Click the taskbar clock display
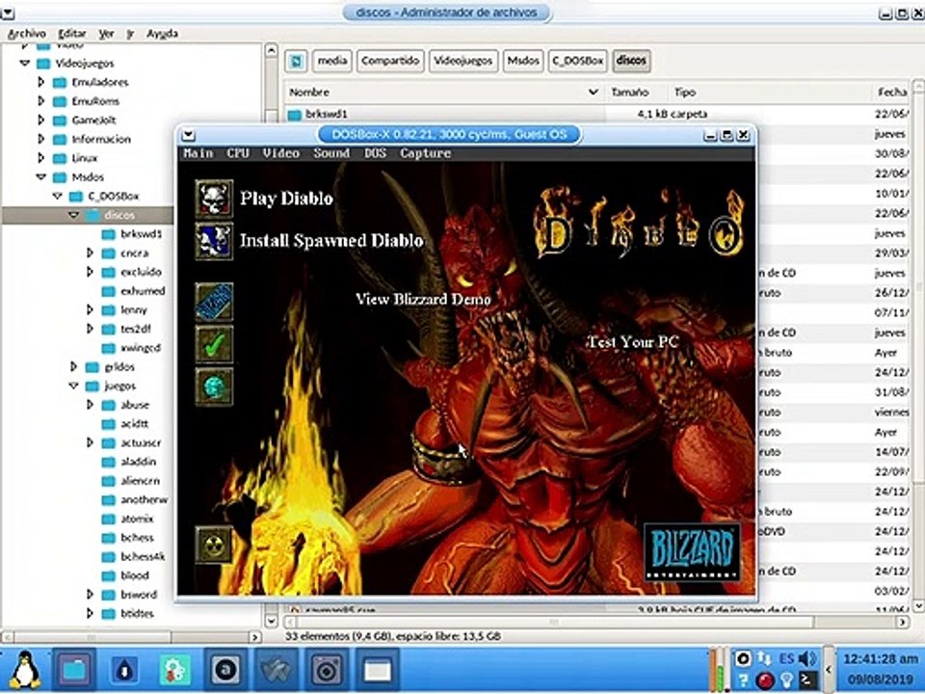The image size is (925, 694). 880,669
